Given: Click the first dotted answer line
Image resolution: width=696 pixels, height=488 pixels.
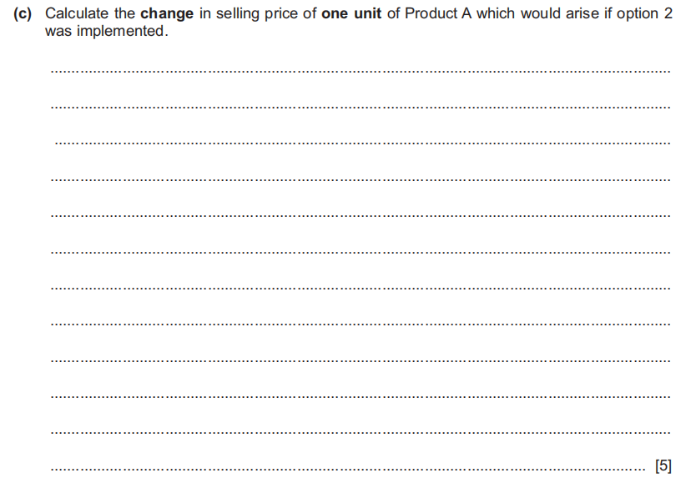Looking at the screenshot, I should (360, 73).
